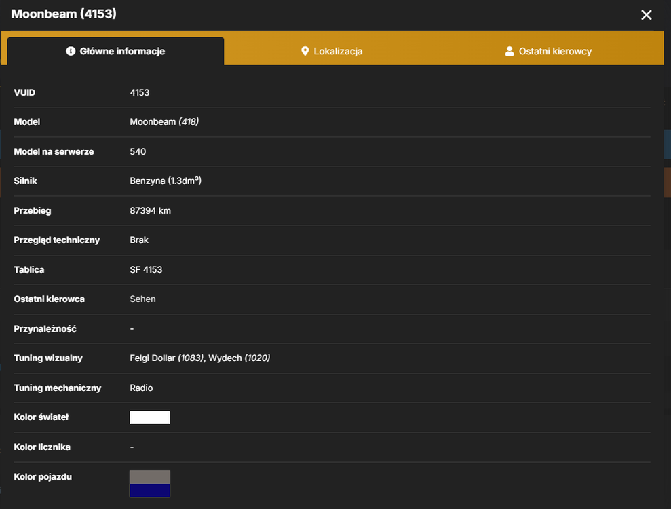Click the Benzyna (1.3dm³) engine value
The image size is (671, 509).
[166, 181]
